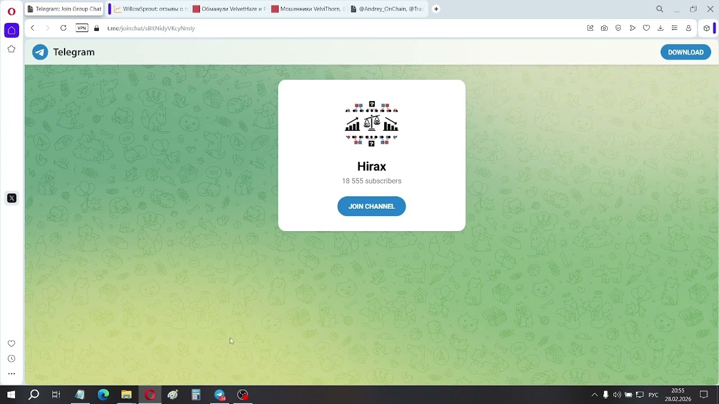Switch to the Мошенники VelviThorn tab
Image resolution: width=719 pixels, height=404 pixels.
tap(307, 9)
